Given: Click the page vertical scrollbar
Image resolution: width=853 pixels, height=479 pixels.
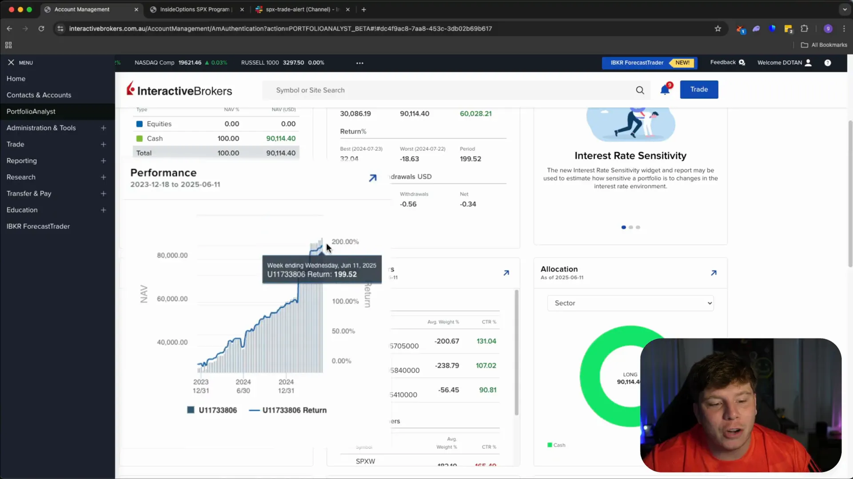Looking at the screenshot, I should point(850,193).
